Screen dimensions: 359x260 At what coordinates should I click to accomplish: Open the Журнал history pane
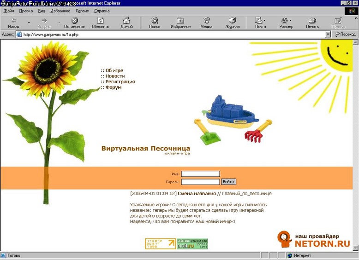(233, 23)
